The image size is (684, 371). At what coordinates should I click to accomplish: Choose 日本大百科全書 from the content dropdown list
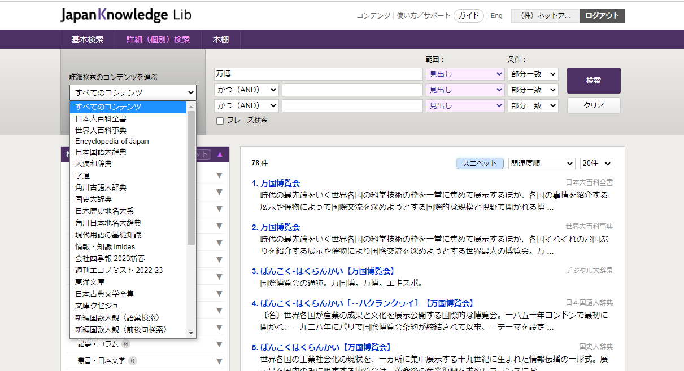click(x=128, y=118)
